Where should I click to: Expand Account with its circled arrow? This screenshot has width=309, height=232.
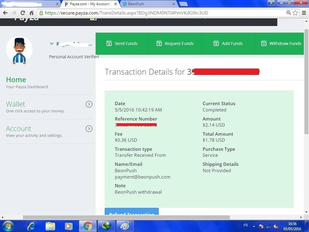tap(89, 129)
